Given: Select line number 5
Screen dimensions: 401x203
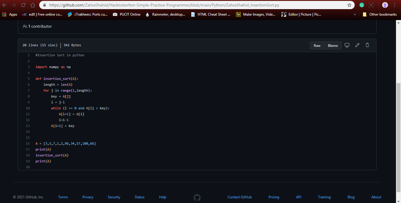Looking at the screenshot, I should click(29, 79).
